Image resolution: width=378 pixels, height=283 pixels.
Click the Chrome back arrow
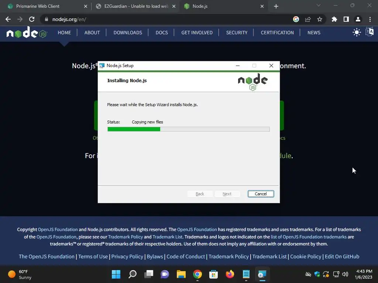pos(8,19)
